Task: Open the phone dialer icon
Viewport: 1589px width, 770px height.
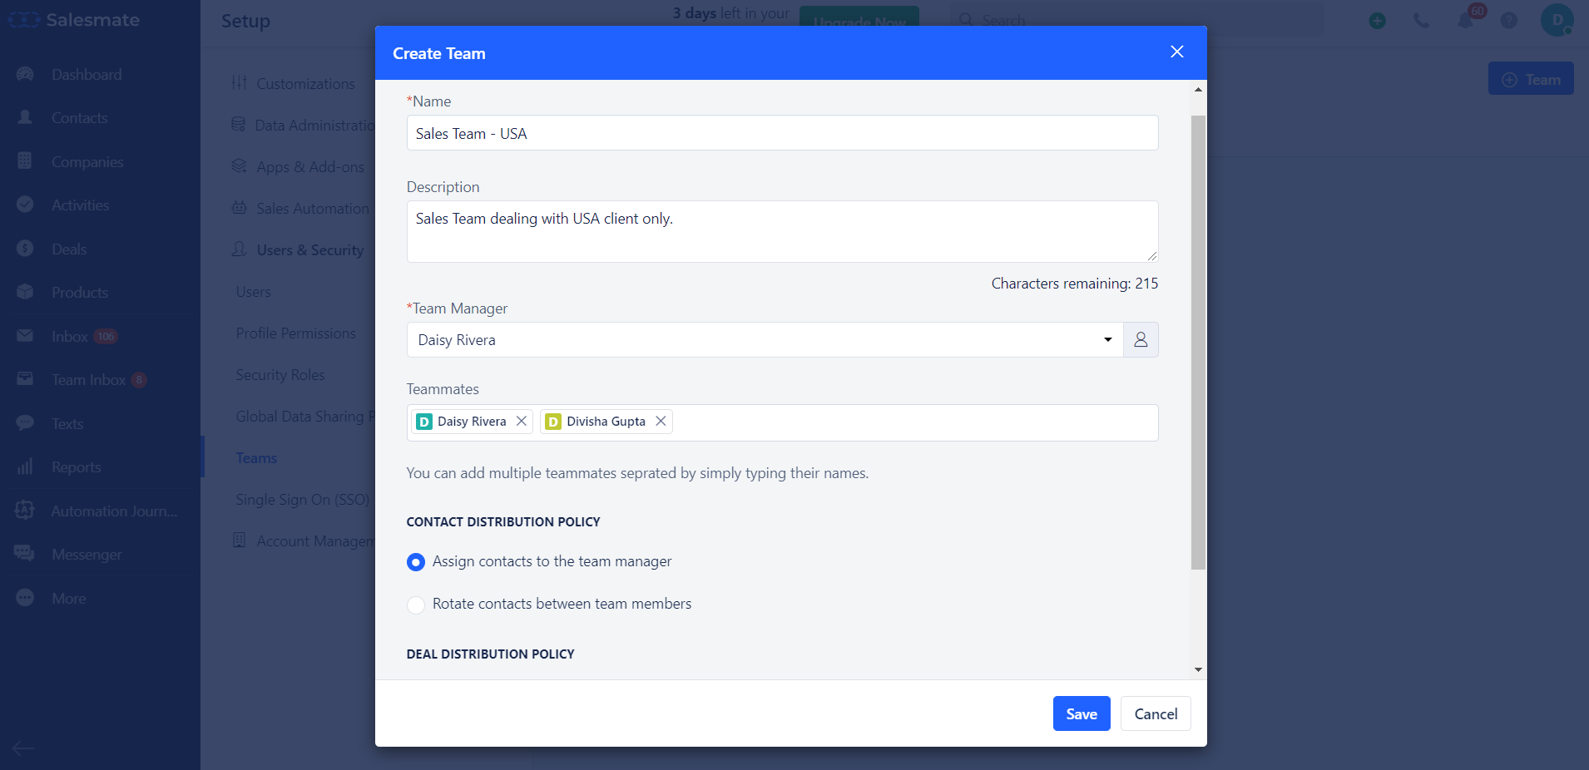Action: click(x=1422, y=21)
